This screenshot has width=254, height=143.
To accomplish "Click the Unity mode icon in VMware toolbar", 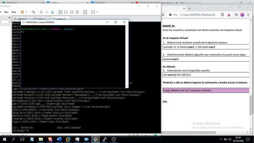I will coord(77,12).
